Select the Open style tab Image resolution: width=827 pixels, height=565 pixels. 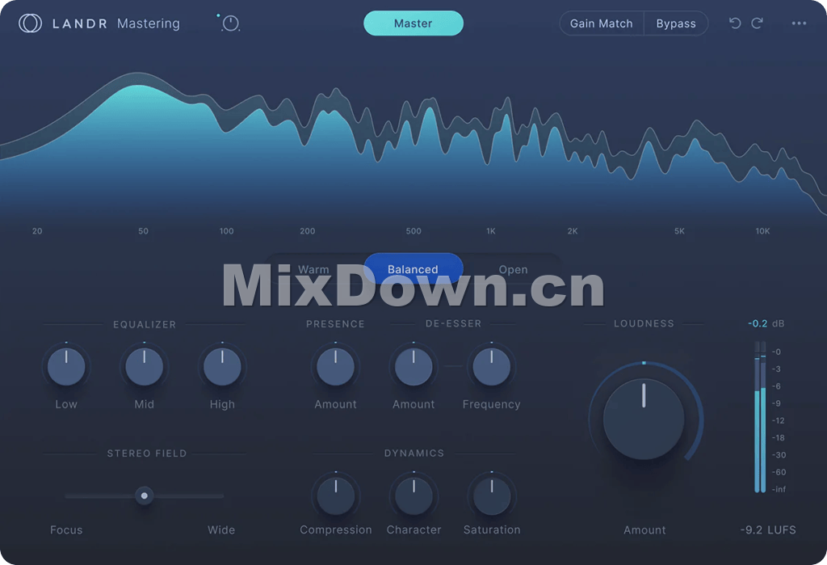click(x=513, y=269)
